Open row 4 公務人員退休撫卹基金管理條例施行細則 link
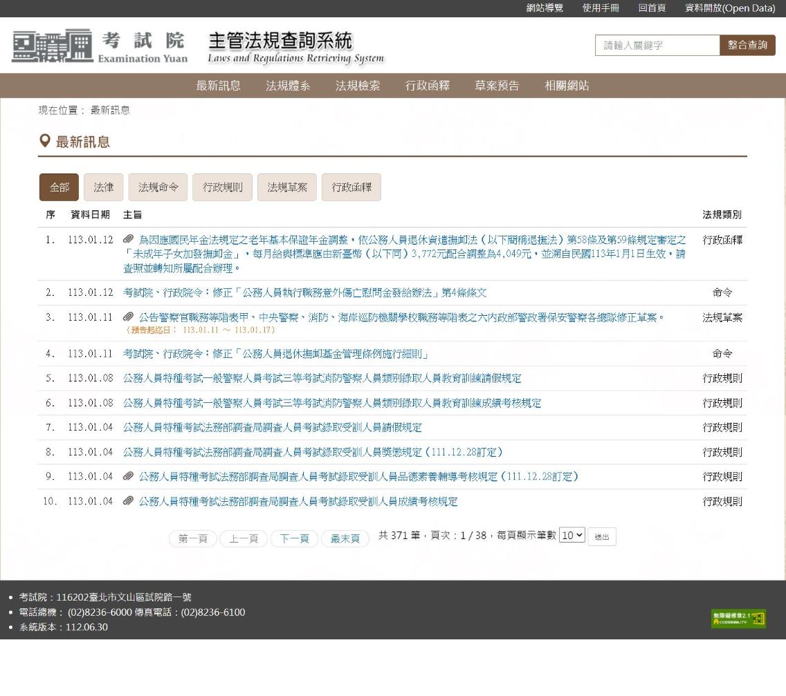The height and width of the screenshot is (696, 786). tap(276, 354)
